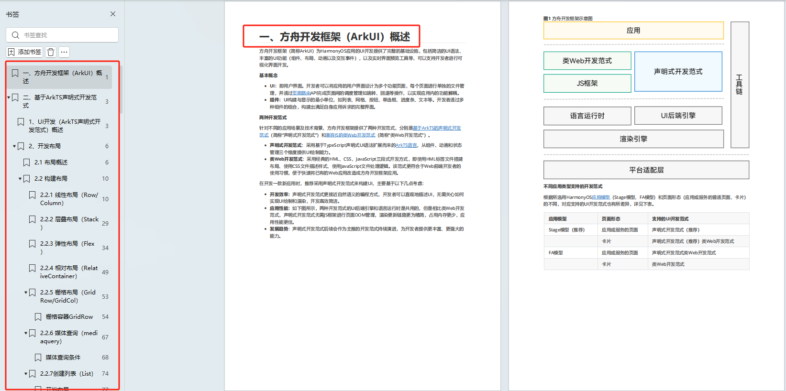Click bookmark icon beside 2、开发布局
786x391 pixels.
click(21, 146)
